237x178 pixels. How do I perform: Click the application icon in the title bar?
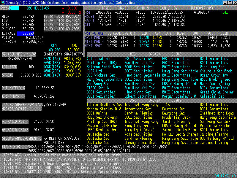tap(3, 2)
